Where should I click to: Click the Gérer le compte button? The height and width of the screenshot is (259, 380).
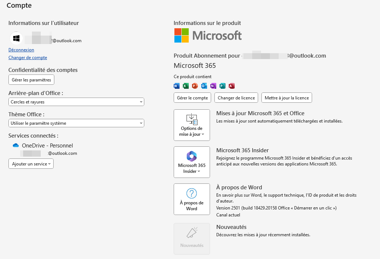click(192, 98)
